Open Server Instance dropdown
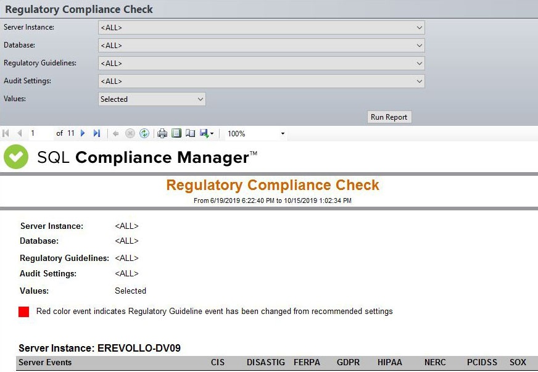The width and height of the screenshot is (538, 372). point(262,28)
